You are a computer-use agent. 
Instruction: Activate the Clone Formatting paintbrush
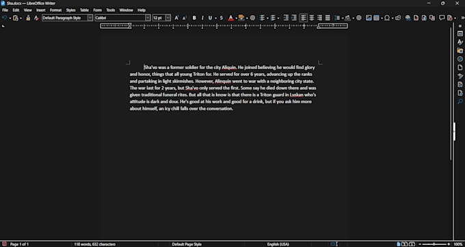(28, 18)
